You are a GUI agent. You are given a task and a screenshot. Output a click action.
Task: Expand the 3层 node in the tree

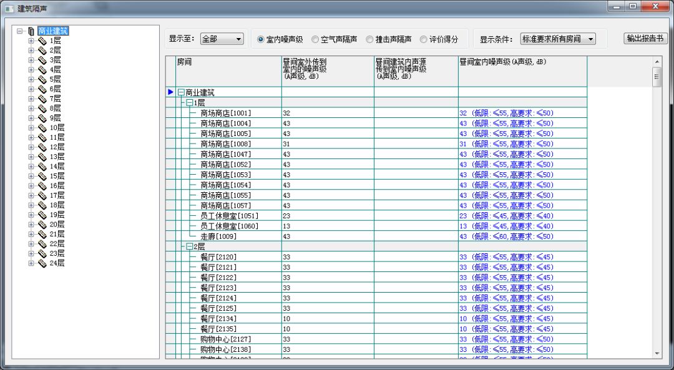tap(30, 60)
